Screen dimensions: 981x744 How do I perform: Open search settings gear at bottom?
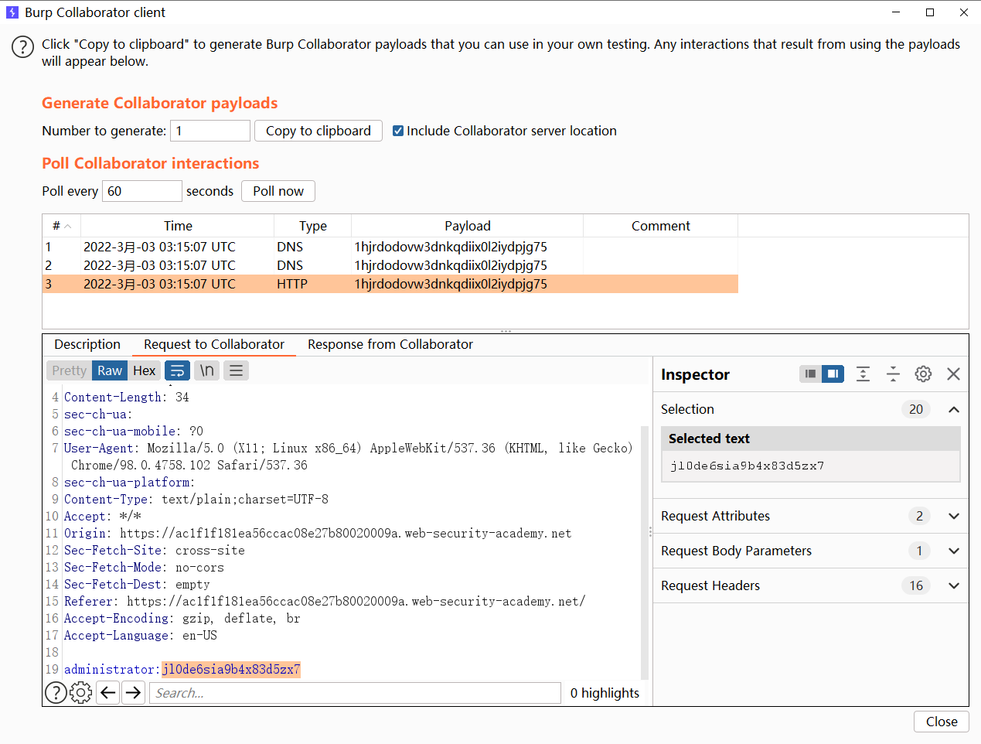(80, 692)
